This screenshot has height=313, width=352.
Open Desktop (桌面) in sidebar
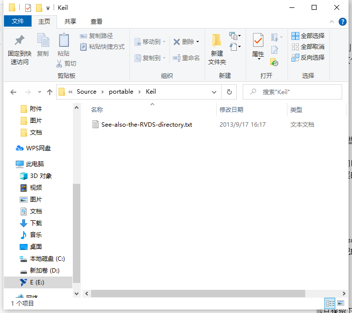pos(31,247)
